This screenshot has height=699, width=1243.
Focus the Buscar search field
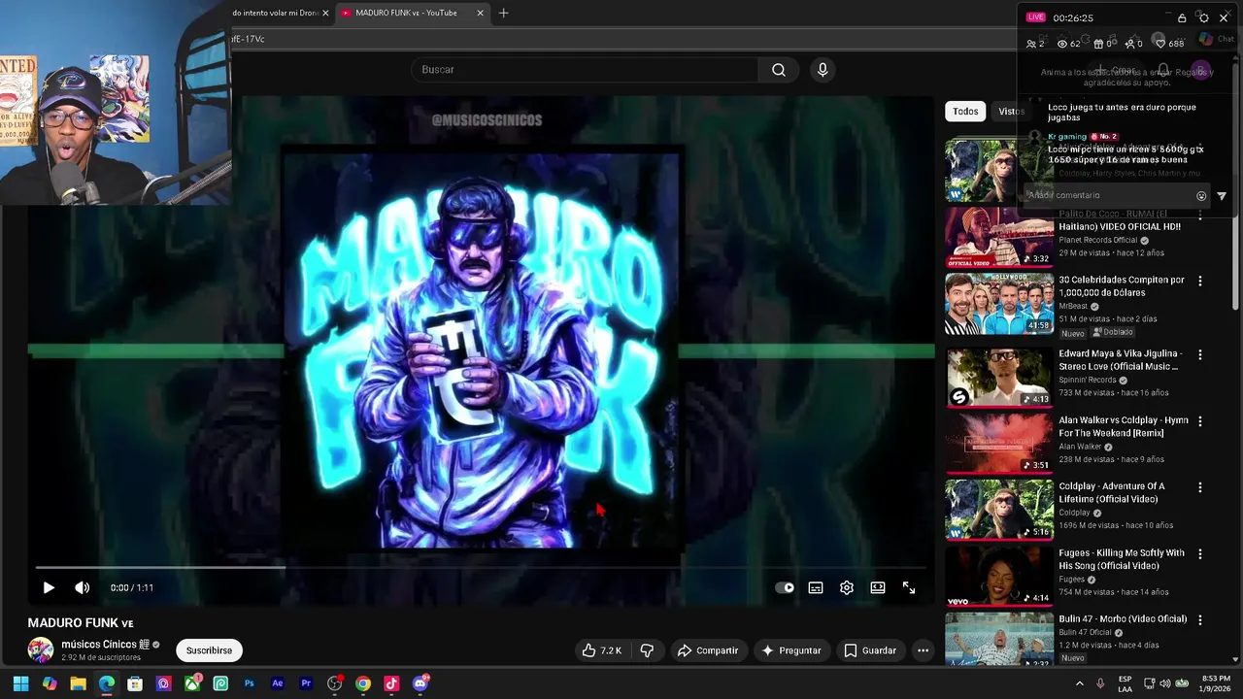(586, 70)
